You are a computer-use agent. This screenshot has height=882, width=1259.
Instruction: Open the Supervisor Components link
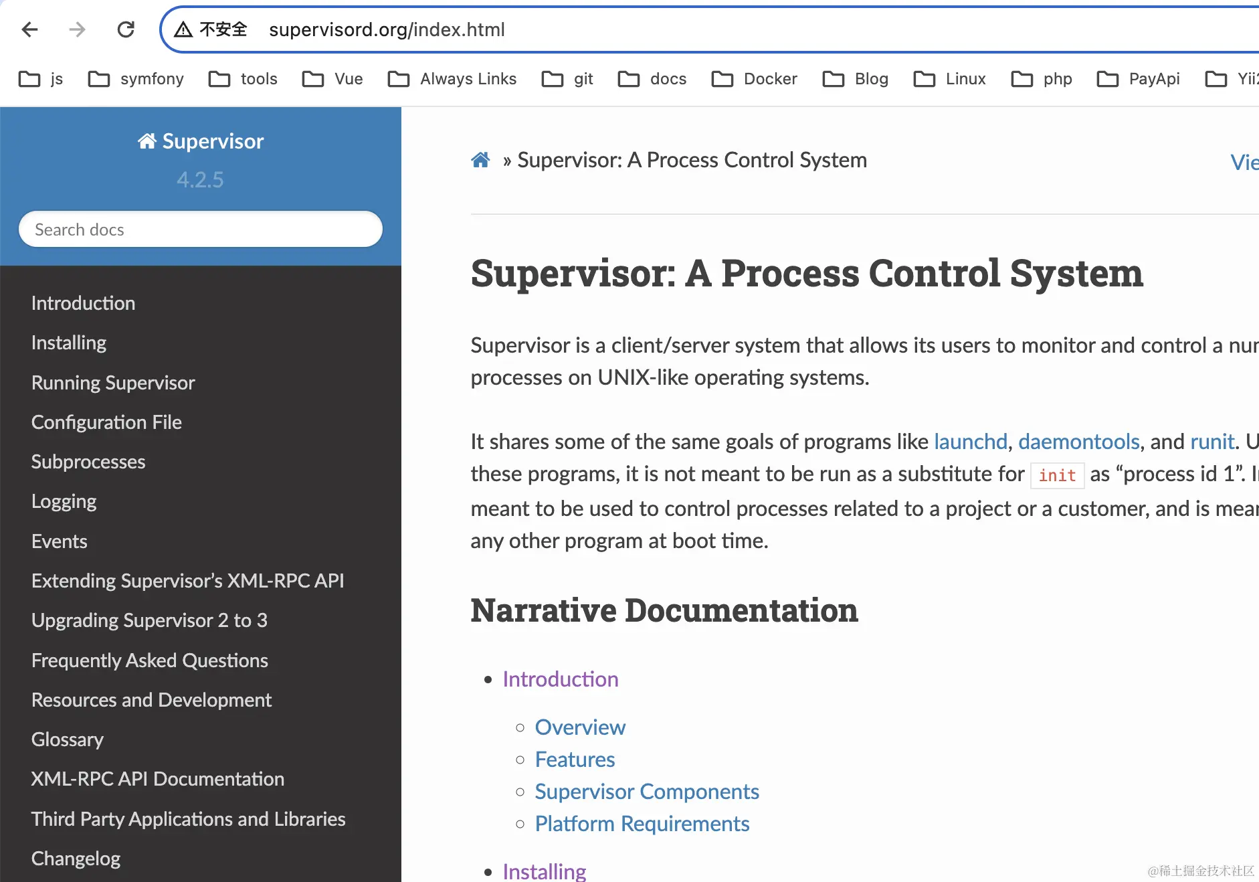(646, 791)
